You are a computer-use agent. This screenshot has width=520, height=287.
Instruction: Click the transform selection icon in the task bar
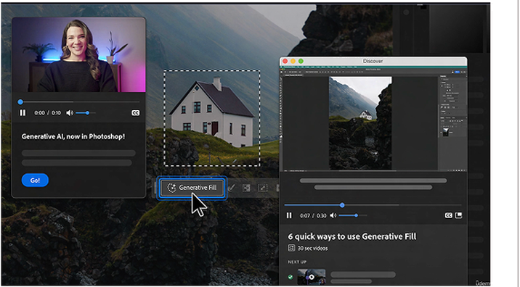point(263,188)
